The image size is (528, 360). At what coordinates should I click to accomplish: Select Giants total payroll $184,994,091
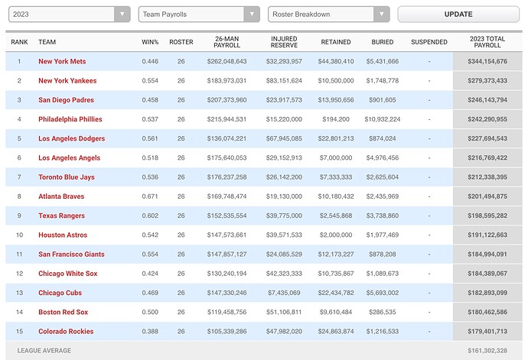[487, 255]
